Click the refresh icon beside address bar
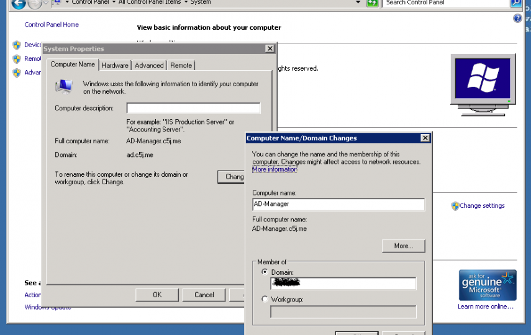Image resolution: width=531 pixels, height=335 pixels. tap(372, 3)
